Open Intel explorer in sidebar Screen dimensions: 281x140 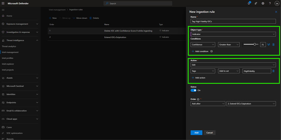point(8,64)
